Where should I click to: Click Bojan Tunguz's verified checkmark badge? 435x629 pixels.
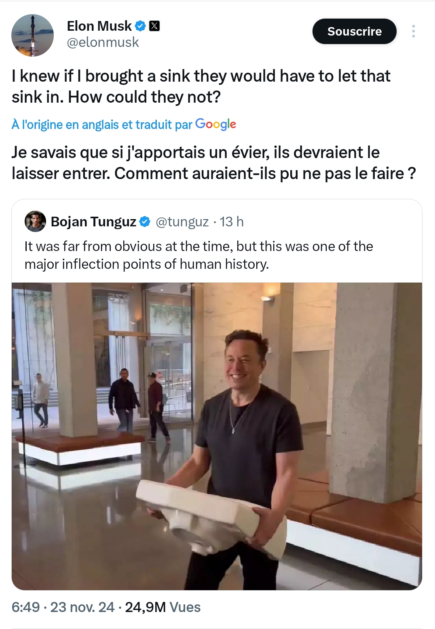tap(145, 222)
